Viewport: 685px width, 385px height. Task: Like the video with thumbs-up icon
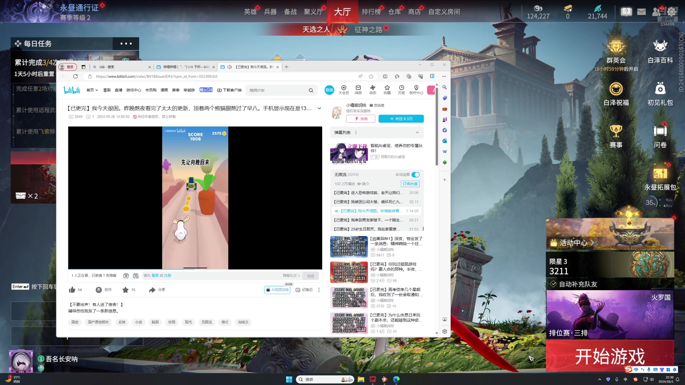(x=72, y=290)
